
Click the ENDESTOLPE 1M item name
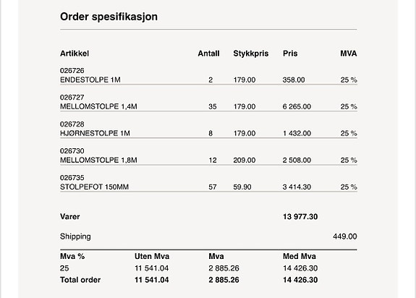click(90, 80)
